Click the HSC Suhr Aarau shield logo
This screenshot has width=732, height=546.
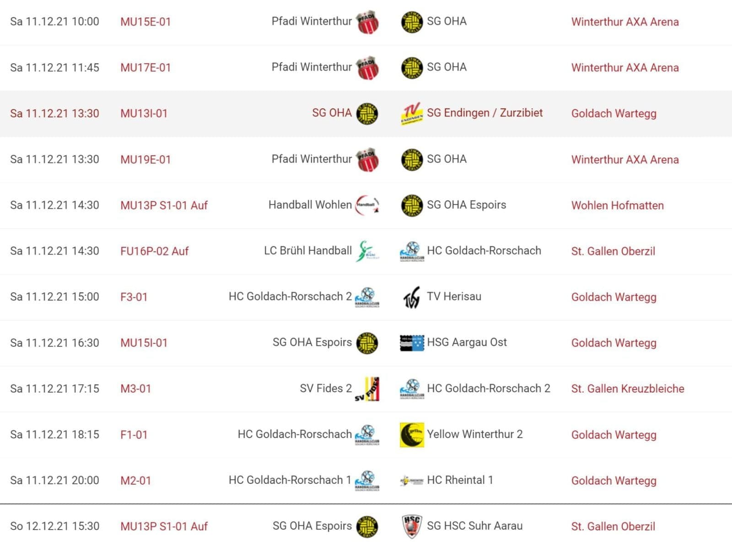[412, 526]
